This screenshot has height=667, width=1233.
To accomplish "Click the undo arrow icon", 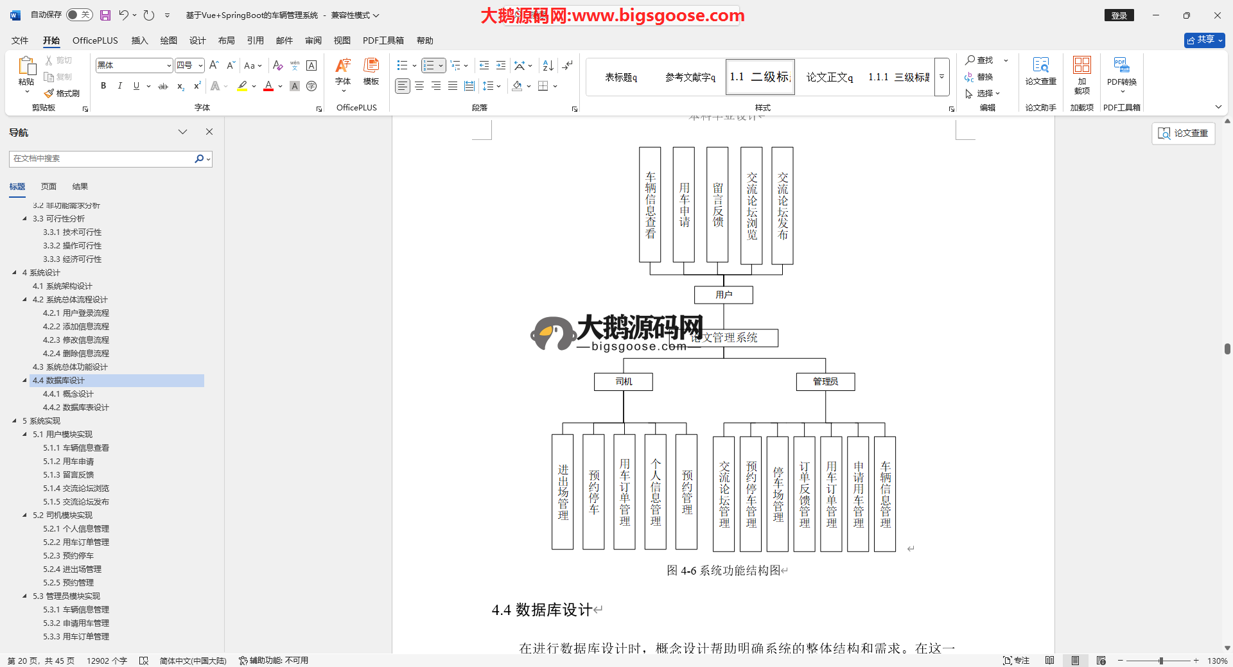I will [123, 15].
